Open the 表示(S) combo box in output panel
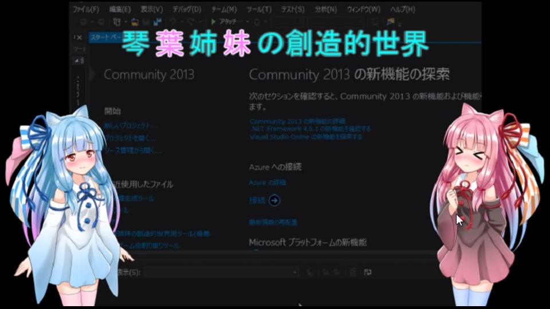The height and width of the screenshot is (309, 550). (221, 272)
